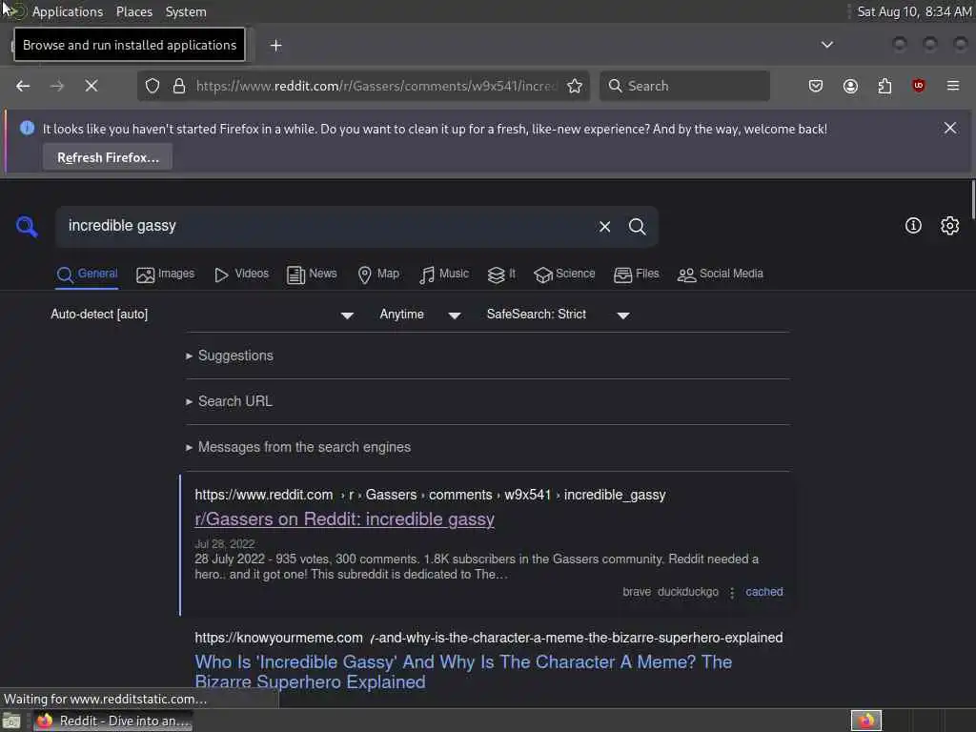Image resolution: width=976 pixels, height=732 pixels.
Task: Open tracking protection shield icon
Action: point(152,86)
